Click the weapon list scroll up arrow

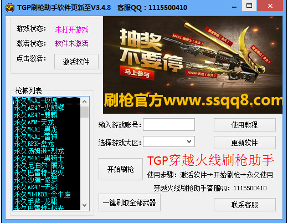point(85,102)
